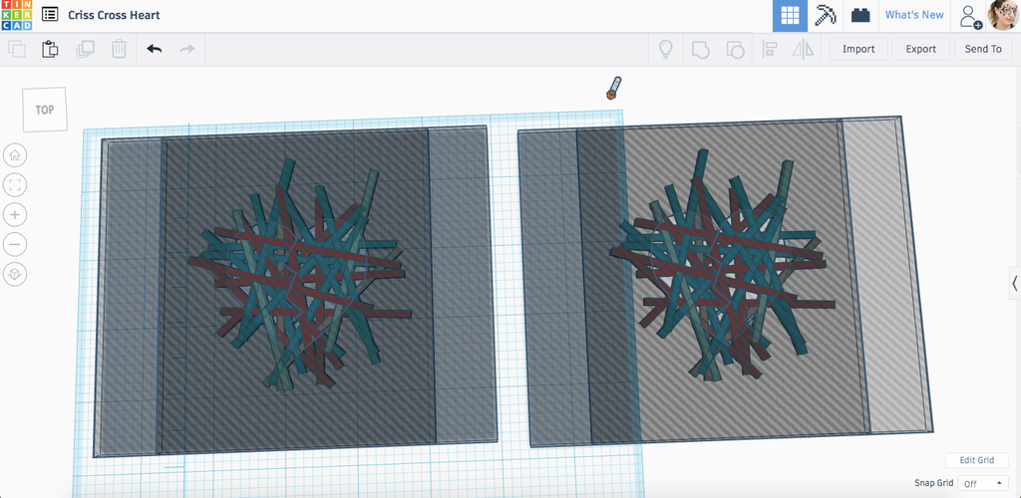Click the TOP view cube
1021x498 pixels.
(45, 110)
